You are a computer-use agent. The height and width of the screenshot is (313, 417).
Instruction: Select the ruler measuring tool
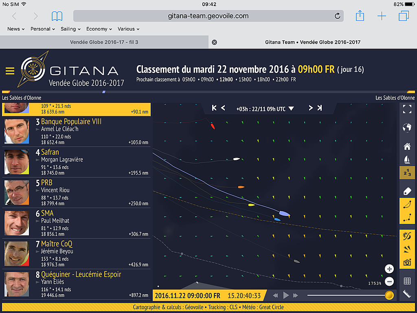[407, 294]
